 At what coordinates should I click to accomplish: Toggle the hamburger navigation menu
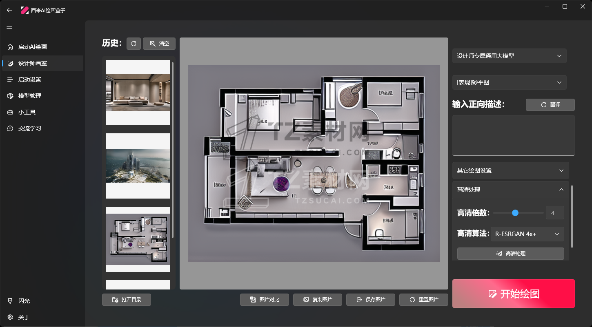10,29
